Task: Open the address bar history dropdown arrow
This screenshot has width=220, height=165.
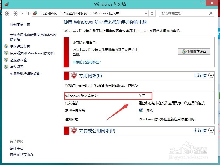Action: [x=147, y=13]
